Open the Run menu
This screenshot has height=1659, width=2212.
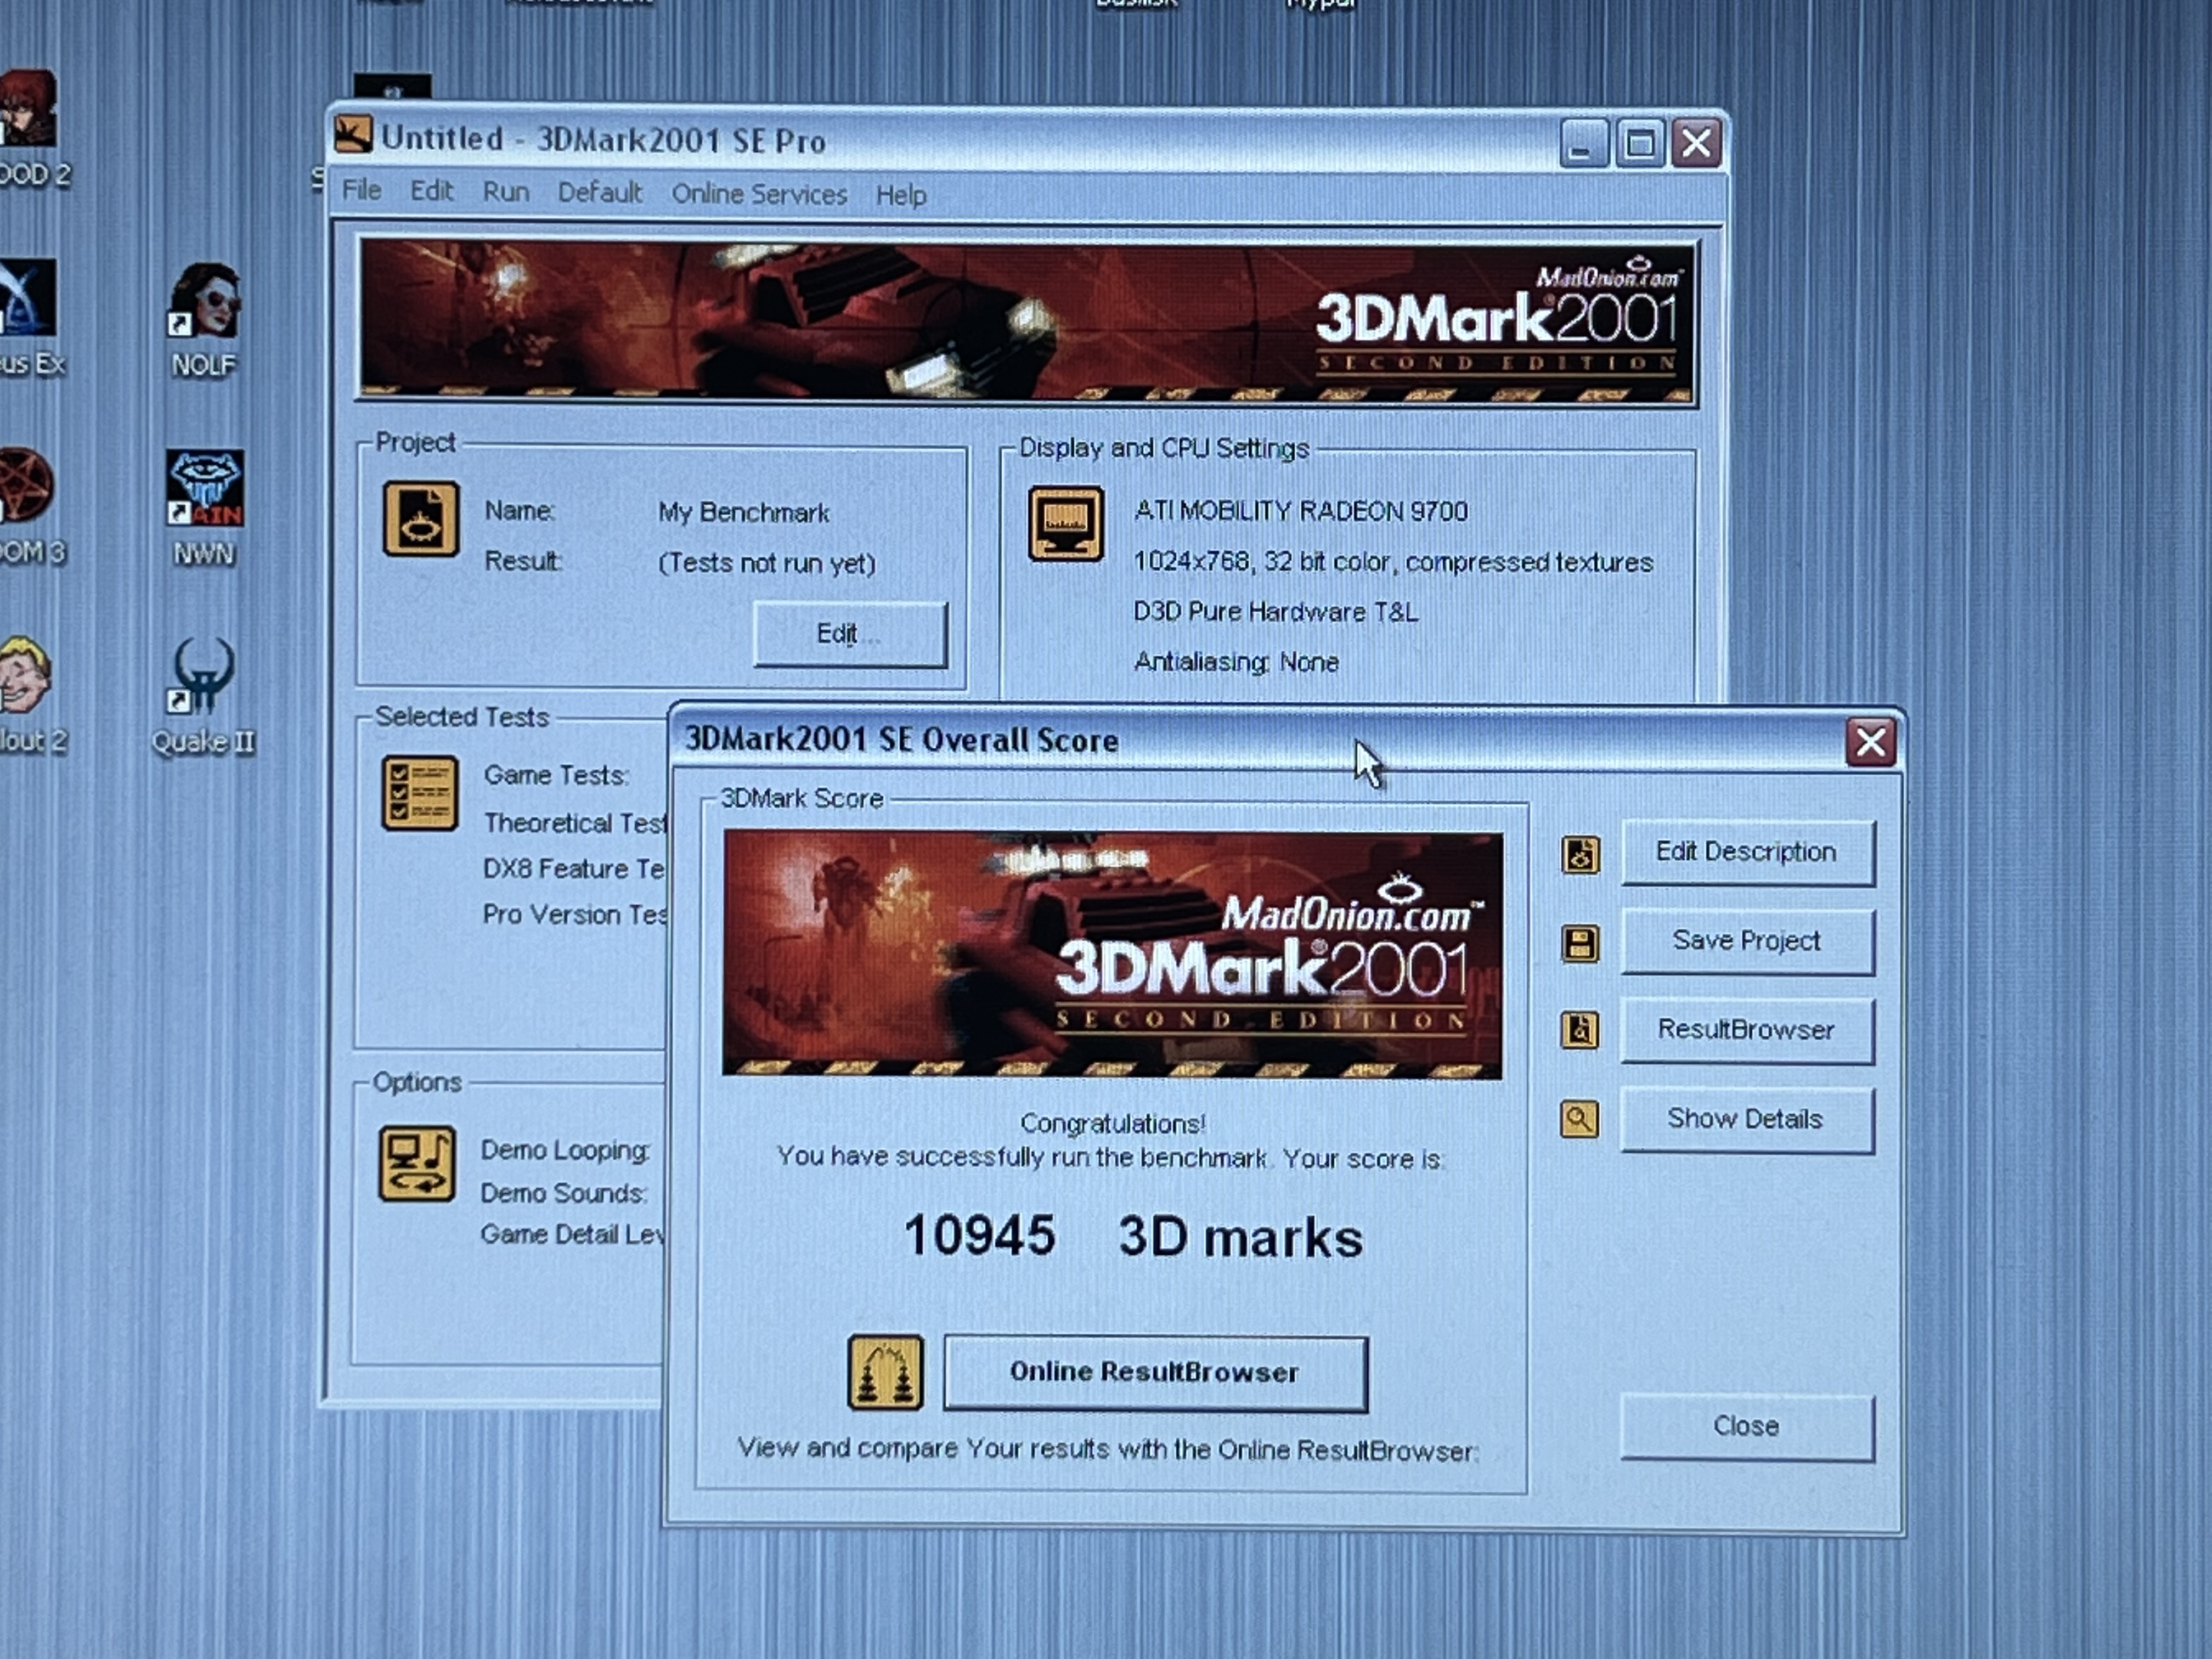point(506,191)
